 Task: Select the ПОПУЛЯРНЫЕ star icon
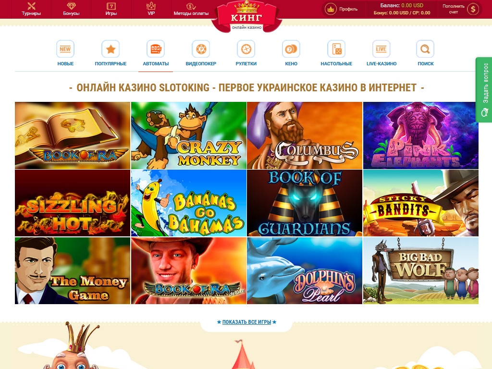click(111, 49)
